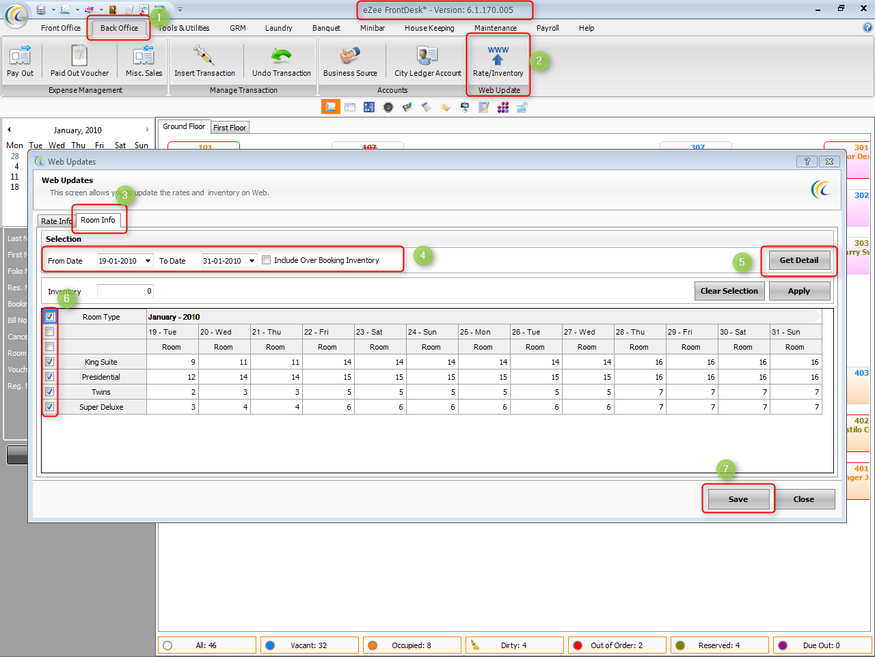Image resolution: width=875 pixels, height=657 pixels.
Task: Open the Front Office menu tab
Action: click(60, 28)
